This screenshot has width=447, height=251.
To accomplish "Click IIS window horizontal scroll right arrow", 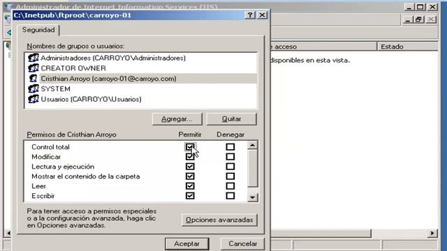I will 432,234.
